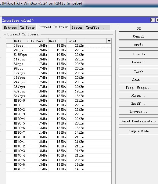158x184 pixels.
Task: Select the 2Mbps rate row
Action: [x=59, y=50]
